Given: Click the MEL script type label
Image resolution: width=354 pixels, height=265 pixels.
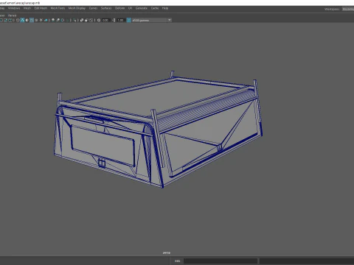Looking at the screenshot, I should [177, 261].
